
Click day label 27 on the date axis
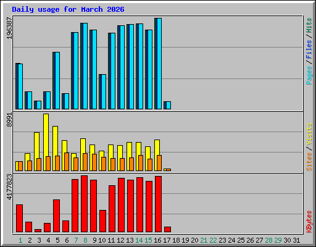tap(259, 240)
